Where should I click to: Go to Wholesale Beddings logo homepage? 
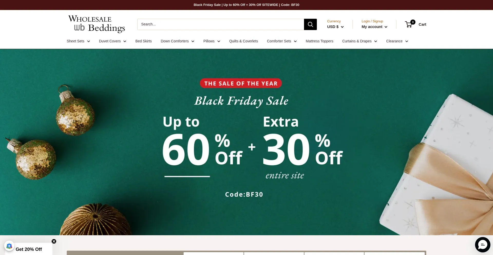[x=97, y=24]
